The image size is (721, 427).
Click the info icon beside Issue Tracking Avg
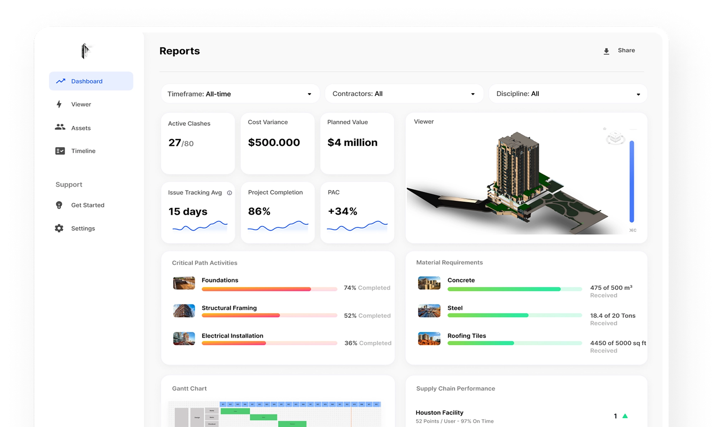click(x=229, y=193)
